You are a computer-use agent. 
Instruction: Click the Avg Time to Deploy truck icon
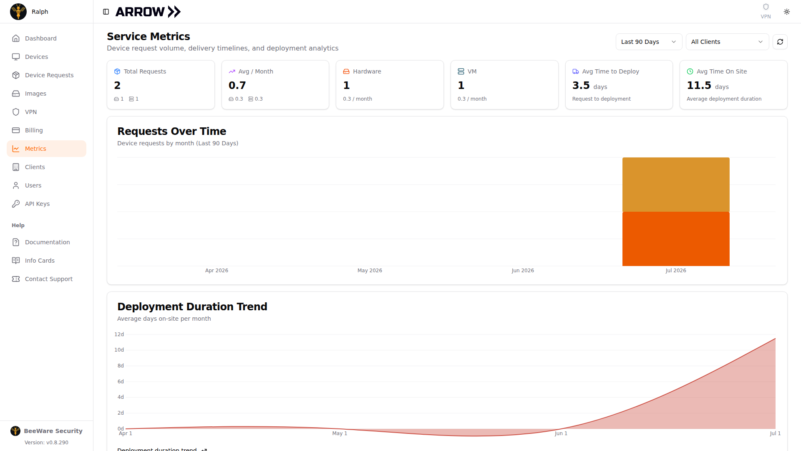point(576,71)
